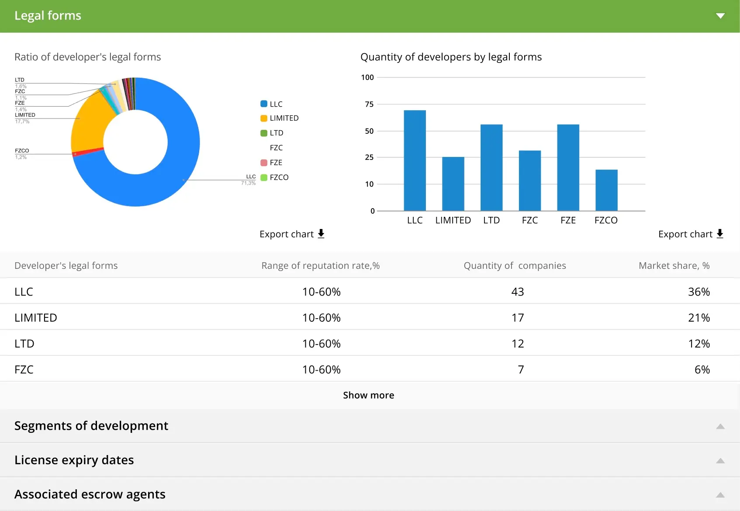Collapse the Legal forms section arrow
The height and width of the screenshot is (511, 740).
tap(720, 16)
